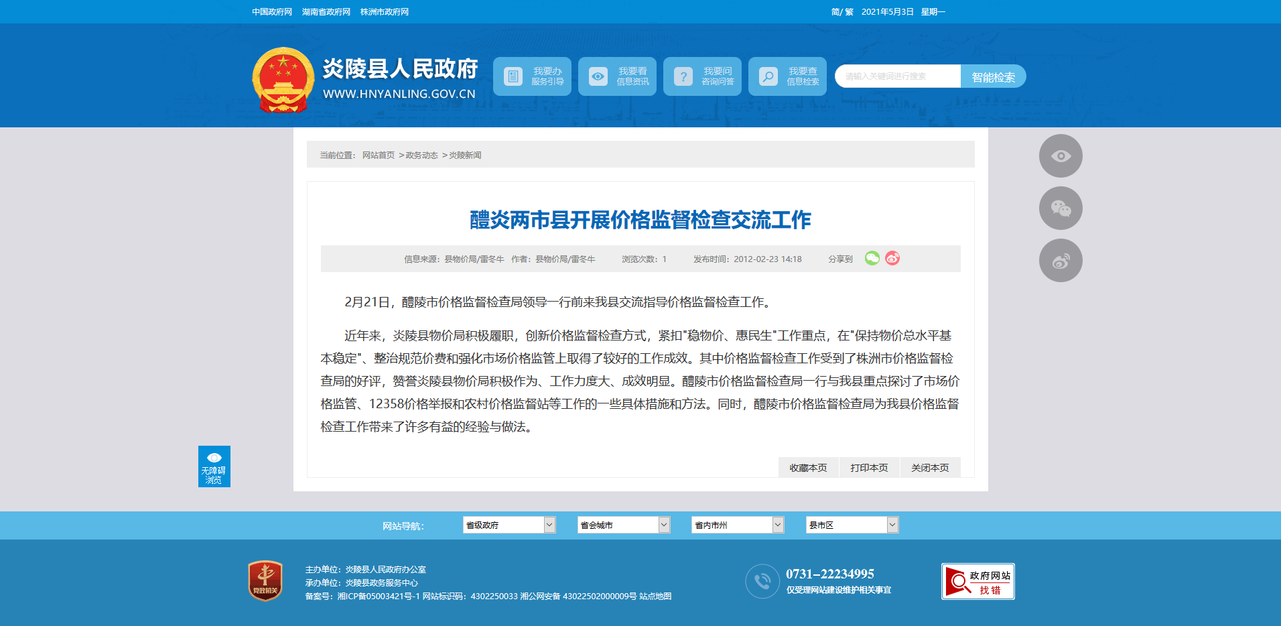Click the national emblem logo

(283, 80)
